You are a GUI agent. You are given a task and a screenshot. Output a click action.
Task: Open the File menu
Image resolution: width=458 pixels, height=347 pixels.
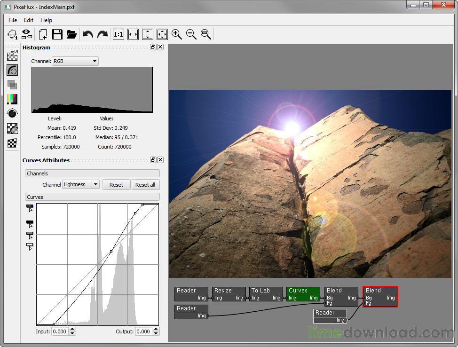pos(13,20)
